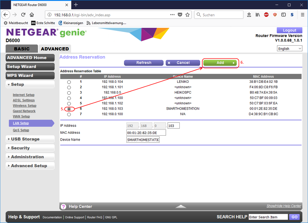The height and width of the screenshot is (223, 308).
Task: Select radio button for row 7 N/A
Action: [69, 114]
